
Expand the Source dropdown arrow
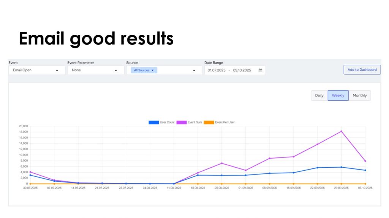194,70
